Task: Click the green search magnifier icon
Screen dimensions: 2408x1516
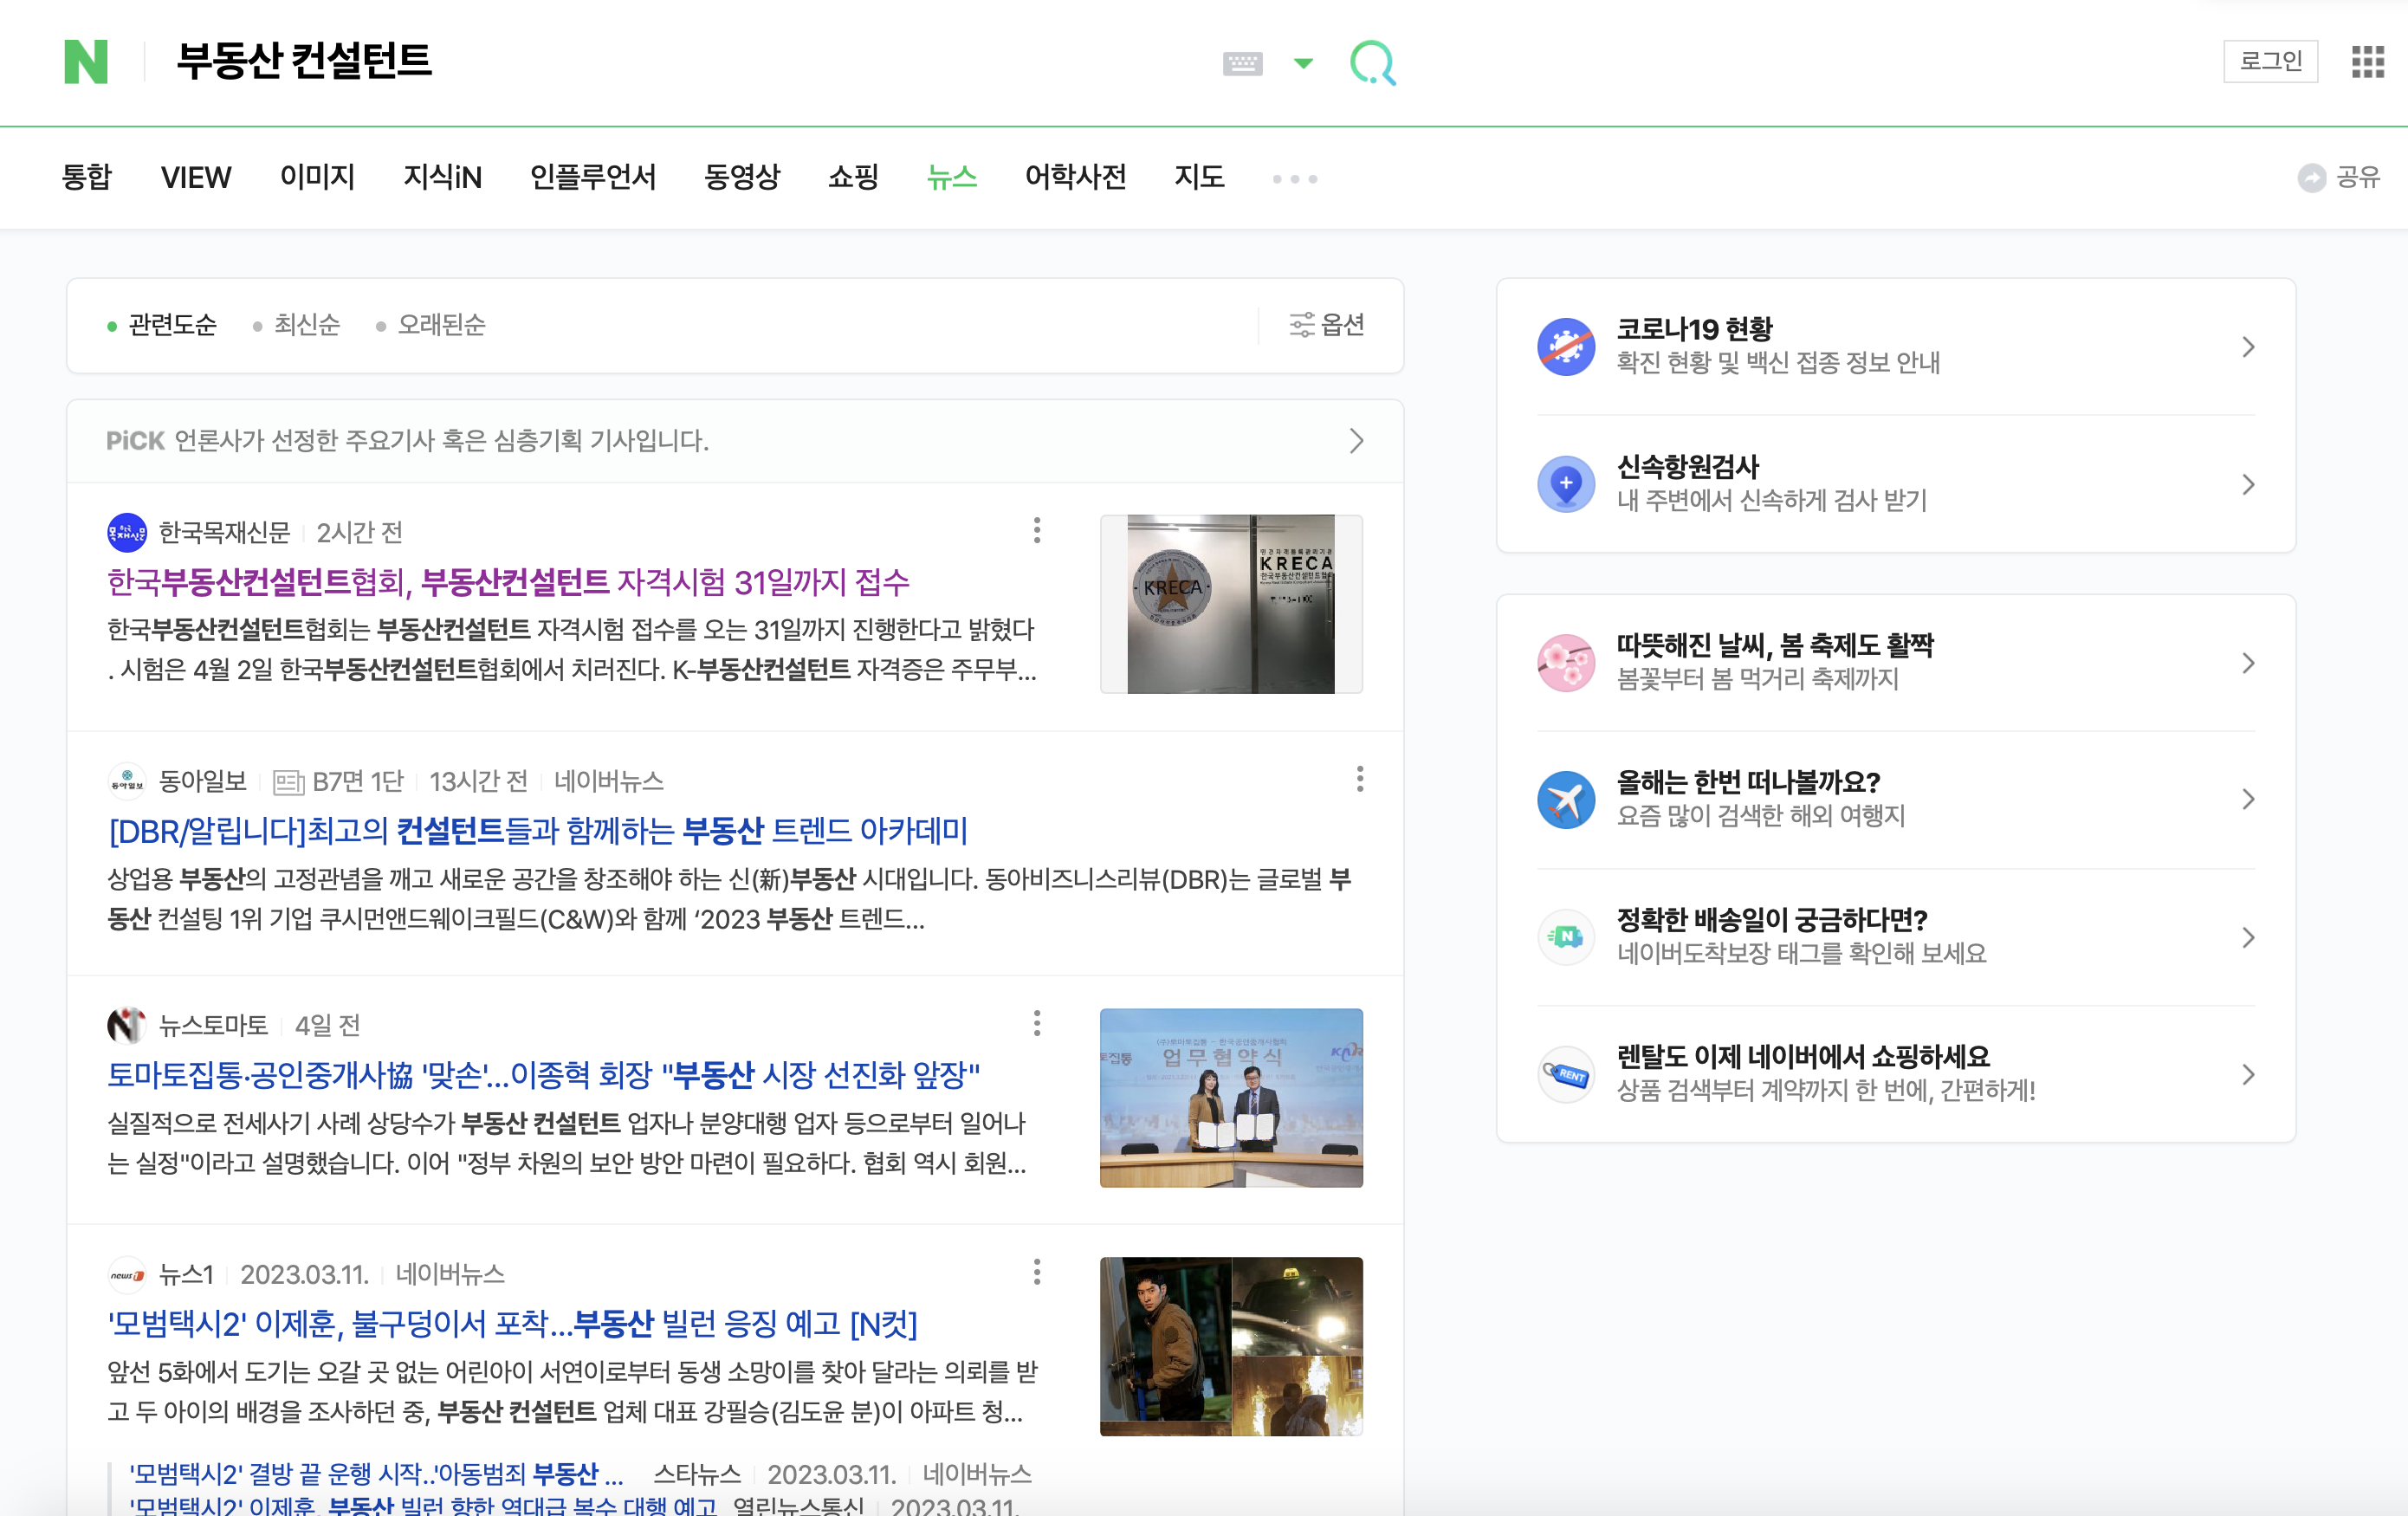Action: click(x=1372, y=63)
